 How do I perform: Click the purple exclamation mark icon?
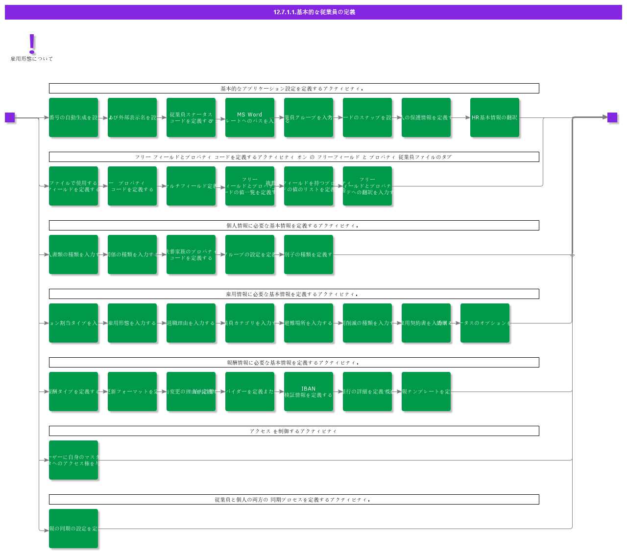tap(32, 44)
